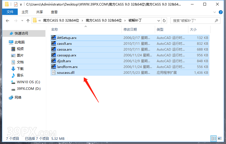This screenshot has width=226, height=144.
Task: Click the 1,436 KB size cell
Action: pyautogui.click(x=201, y=72)
